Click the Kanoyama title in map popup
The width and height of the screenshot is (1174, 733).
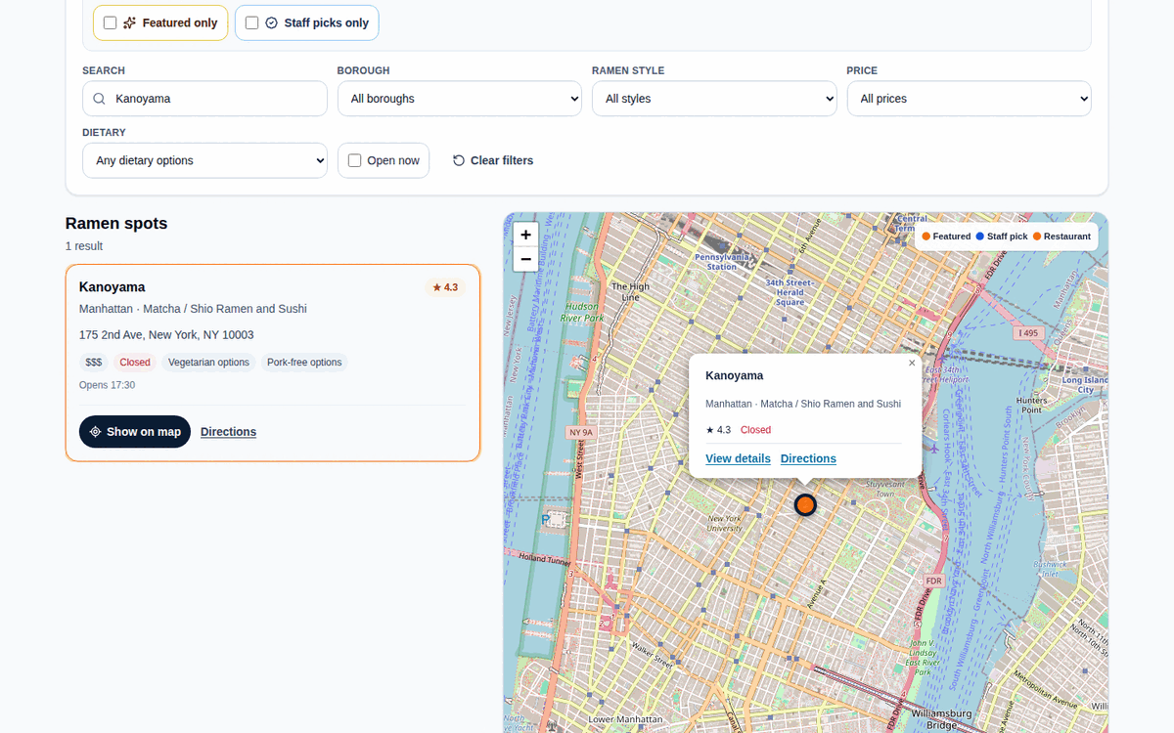735,375
